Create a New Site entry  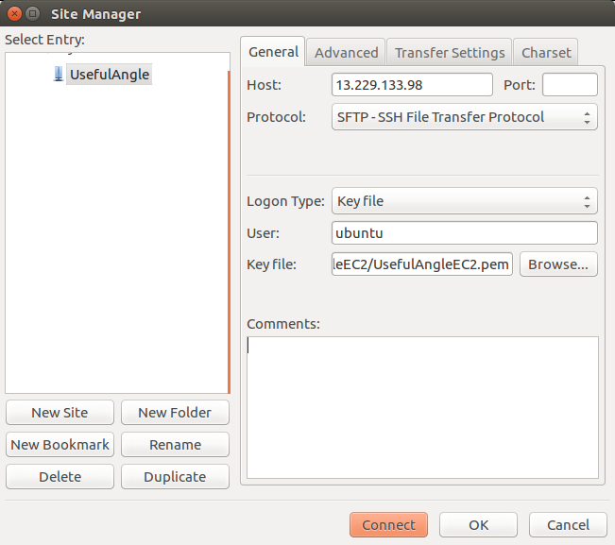60,413
